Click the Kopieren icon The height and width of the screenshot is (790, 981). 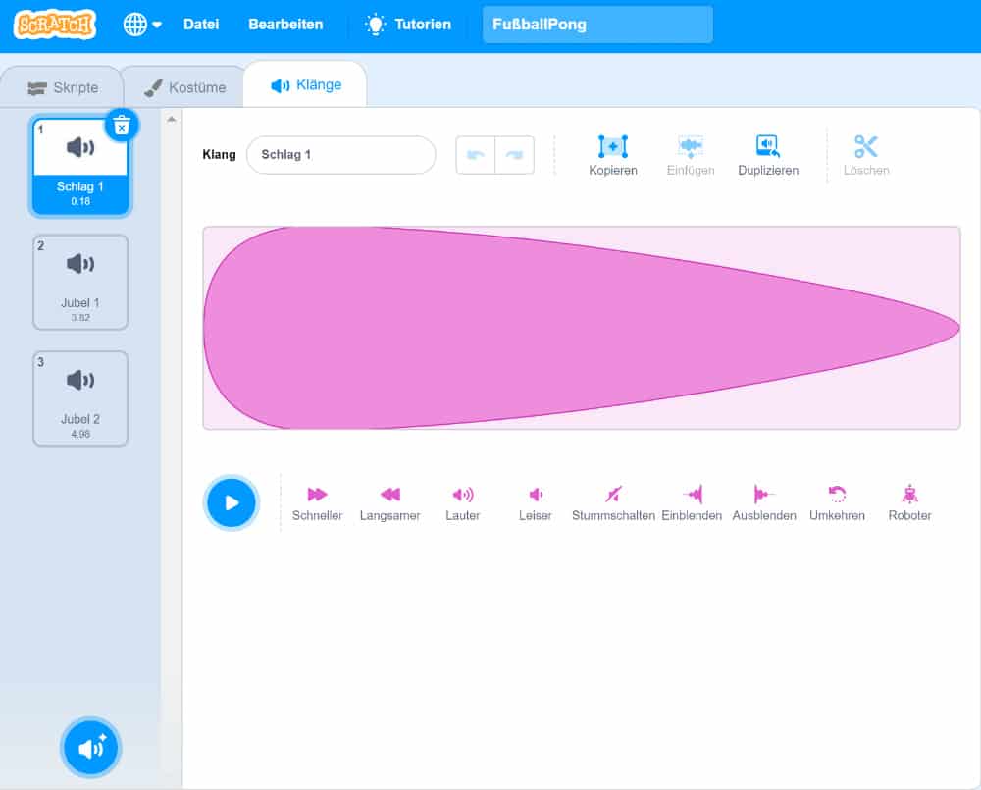pos(612,146)
